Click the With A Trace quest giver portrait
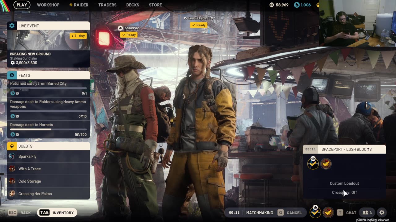Screen dimensions: 396x222 pyautogui.click(x=12, y=169)
